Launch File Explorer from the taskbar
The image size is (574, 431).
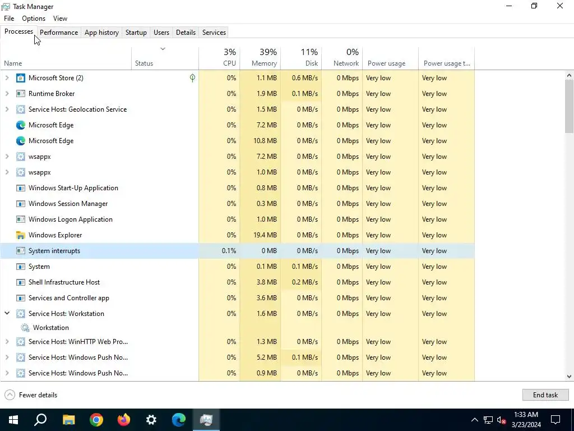coord(68,420)
